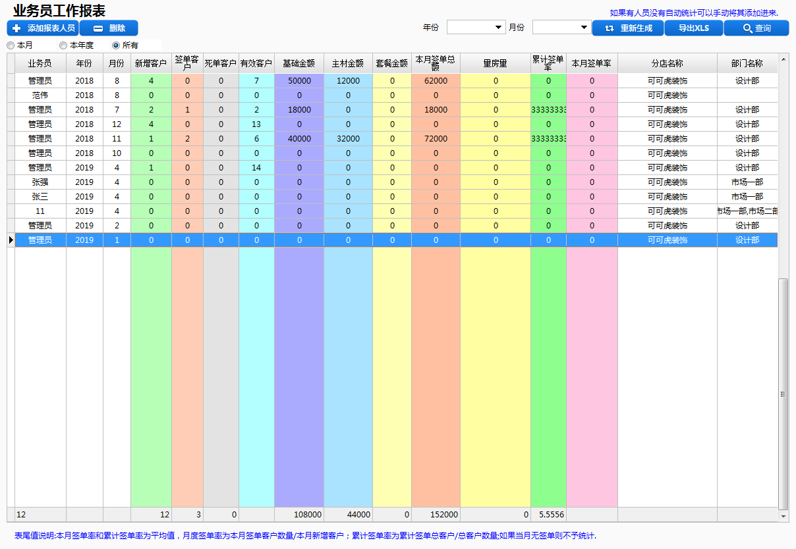
Task: Click the 删除 button
Action: point(109,28)
